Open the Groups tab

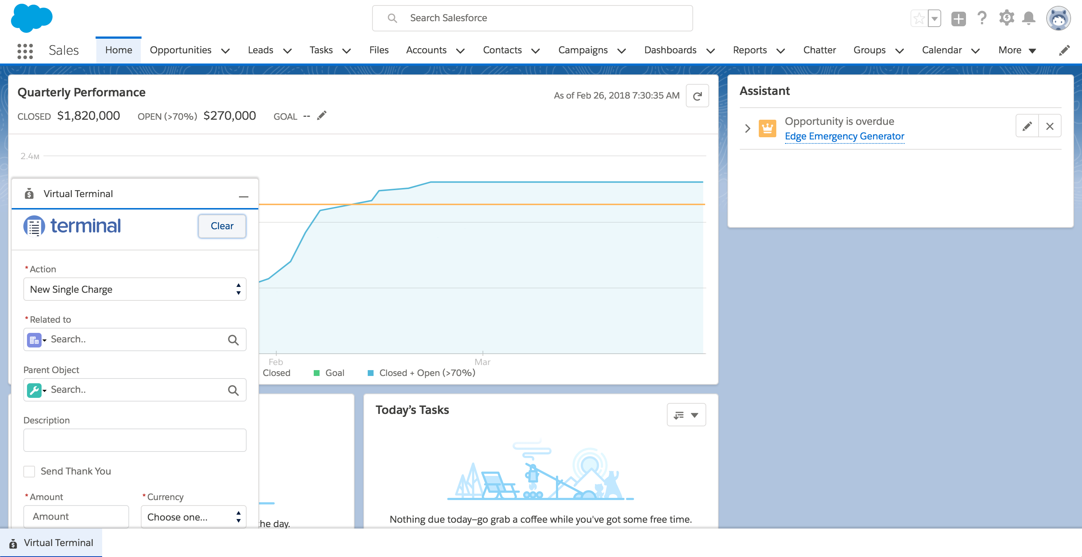point(869,50)
